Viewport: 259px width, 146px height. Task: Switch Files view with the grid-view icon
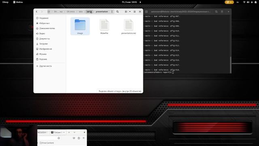126,12
